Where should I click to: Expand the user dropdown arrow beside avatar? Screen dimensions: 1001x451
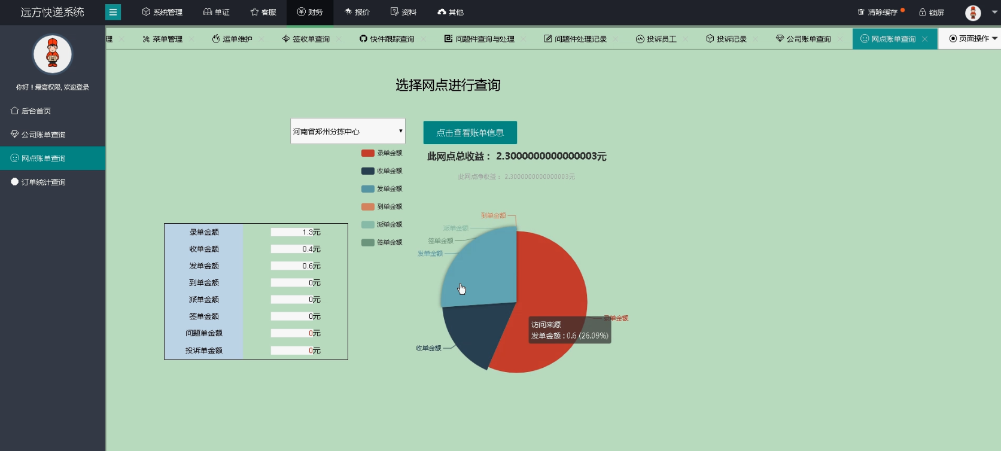pos(994,12)
